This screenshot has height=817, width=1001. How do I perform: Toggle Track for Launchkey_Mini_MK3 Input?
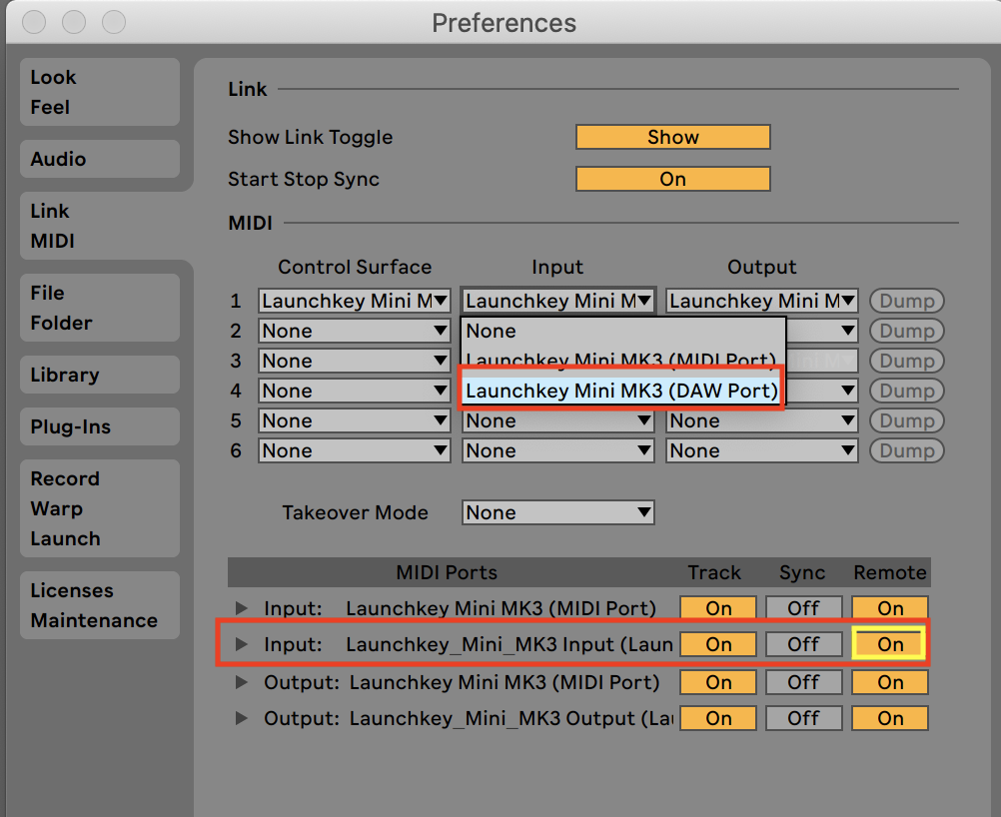click(718, 644)
